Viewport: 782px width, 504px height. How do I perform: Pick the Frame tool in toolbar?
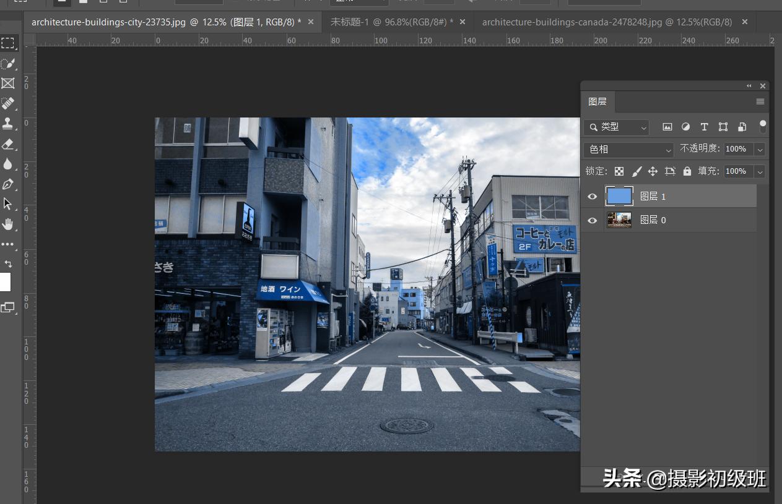[8, 83]
